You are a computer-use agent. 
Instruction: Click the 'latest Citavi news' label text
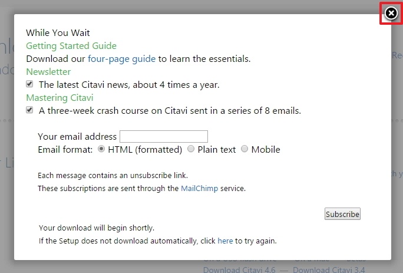pos(129,84)
